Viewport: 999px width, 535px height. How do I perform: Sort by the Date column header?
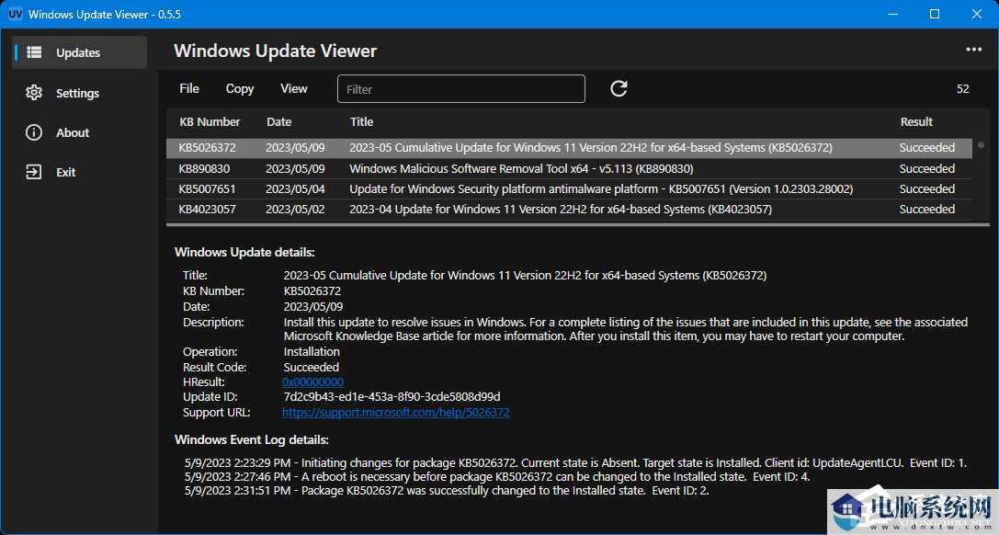tap(279, 121)
